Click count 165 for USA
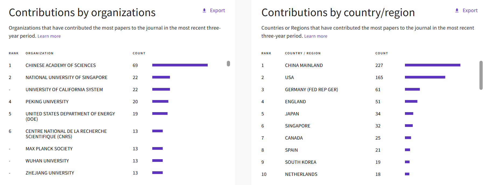The width and height of the screenshot is (487, 185). (379, 77)
